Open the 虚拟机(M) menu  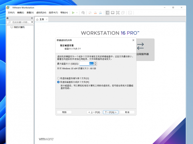[x=41, y=12]
